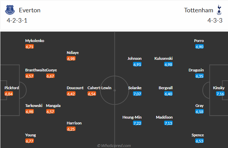Click Everton's 4-2-3-1 formation text
Viewport: 228px width, 148px height.
coord(17,21)
